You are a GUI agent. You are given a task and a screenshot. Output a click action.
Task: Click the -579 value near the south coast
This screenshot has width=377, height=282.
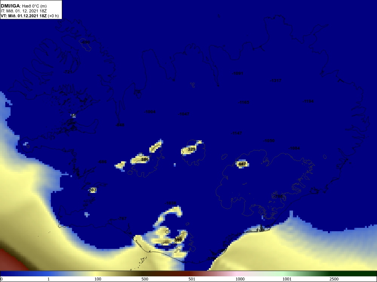(x=211, y=259)
